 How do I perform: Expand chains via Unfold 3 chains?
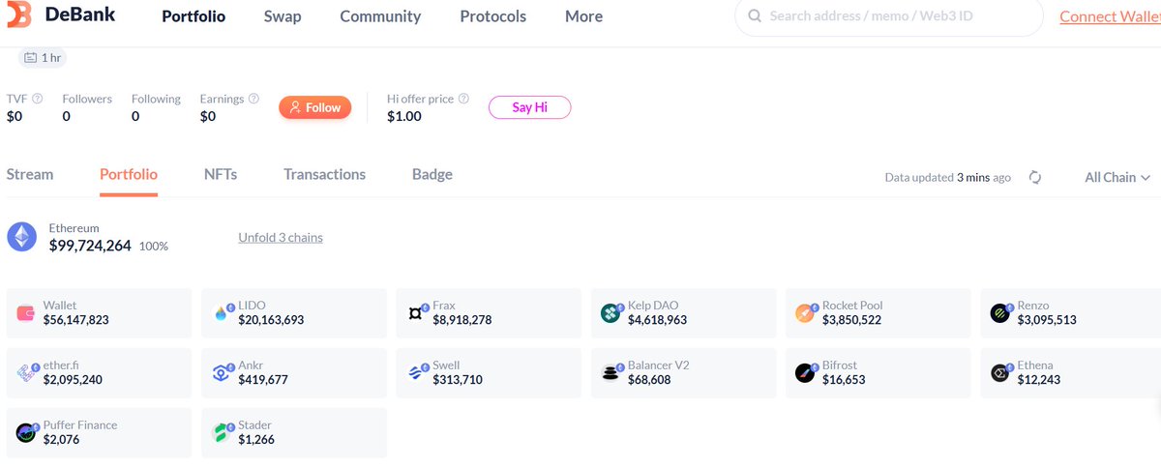[x=281, y=237]
